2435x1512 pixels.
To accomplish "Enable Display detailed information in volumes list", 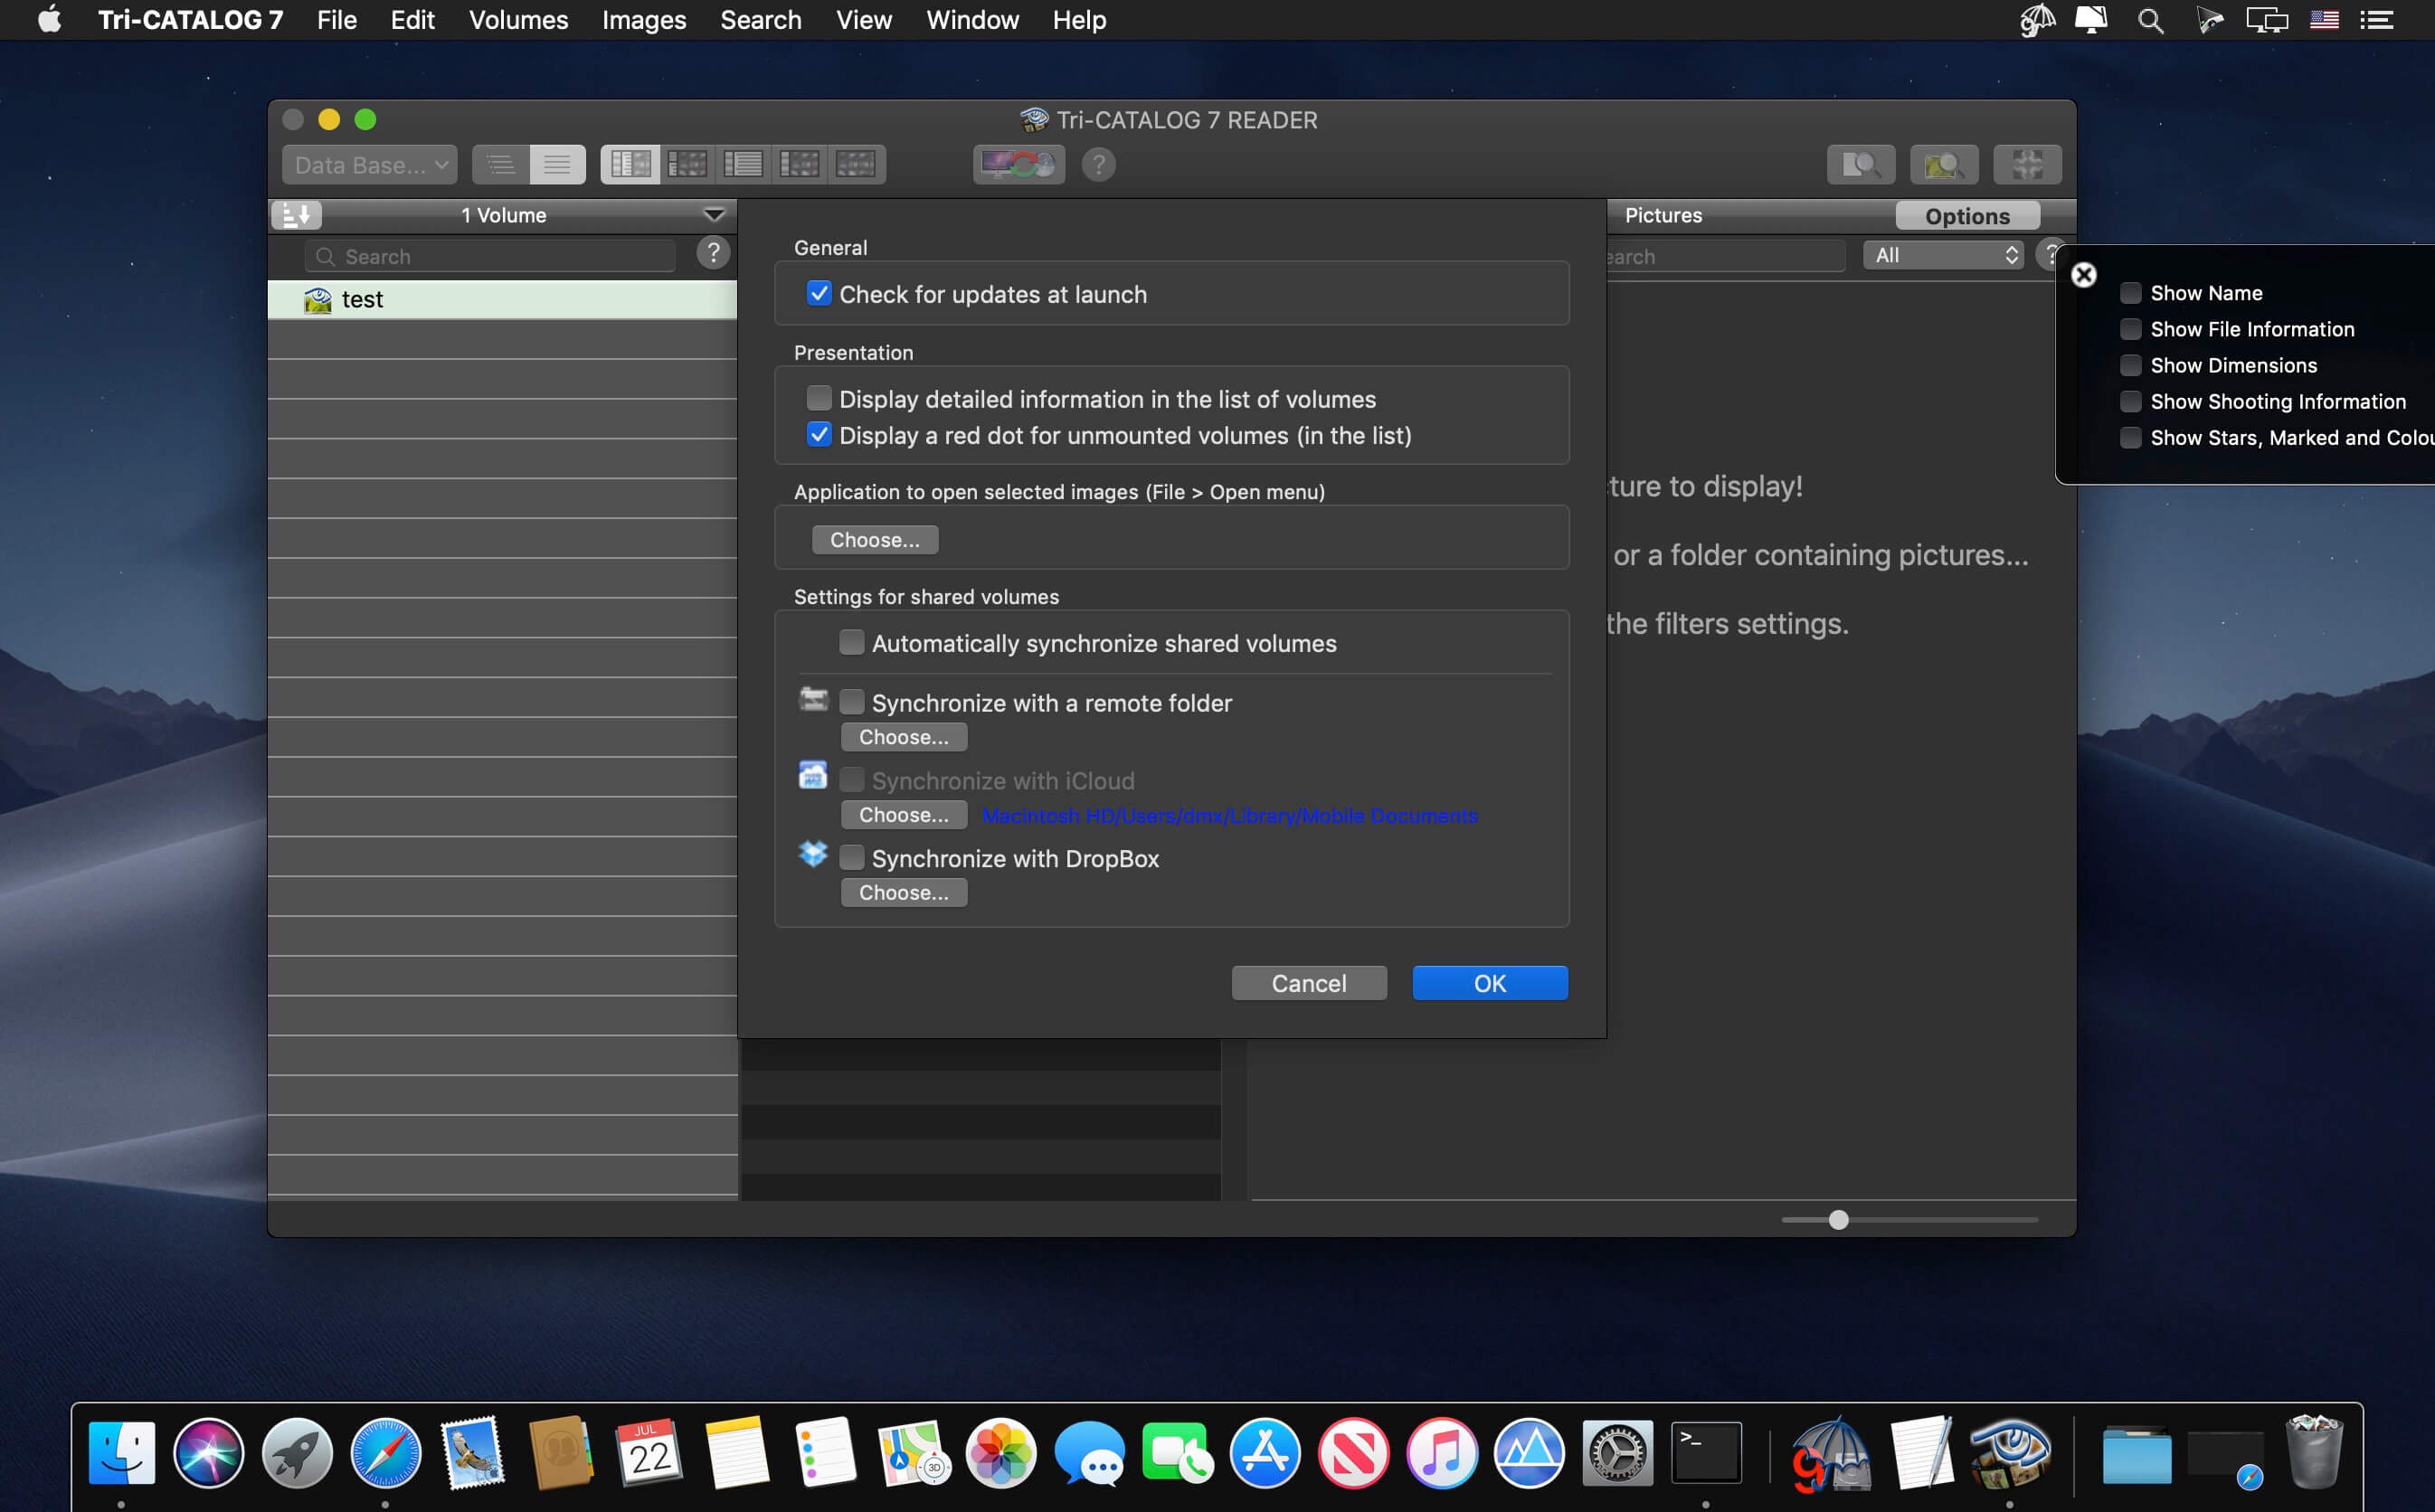I will 819,399.
